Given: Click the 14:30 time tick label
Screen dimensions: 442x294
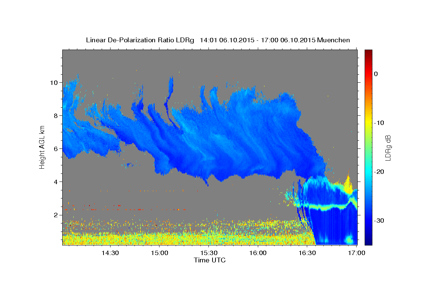Looking at the screenshot, I should click(x=110, y=253).
